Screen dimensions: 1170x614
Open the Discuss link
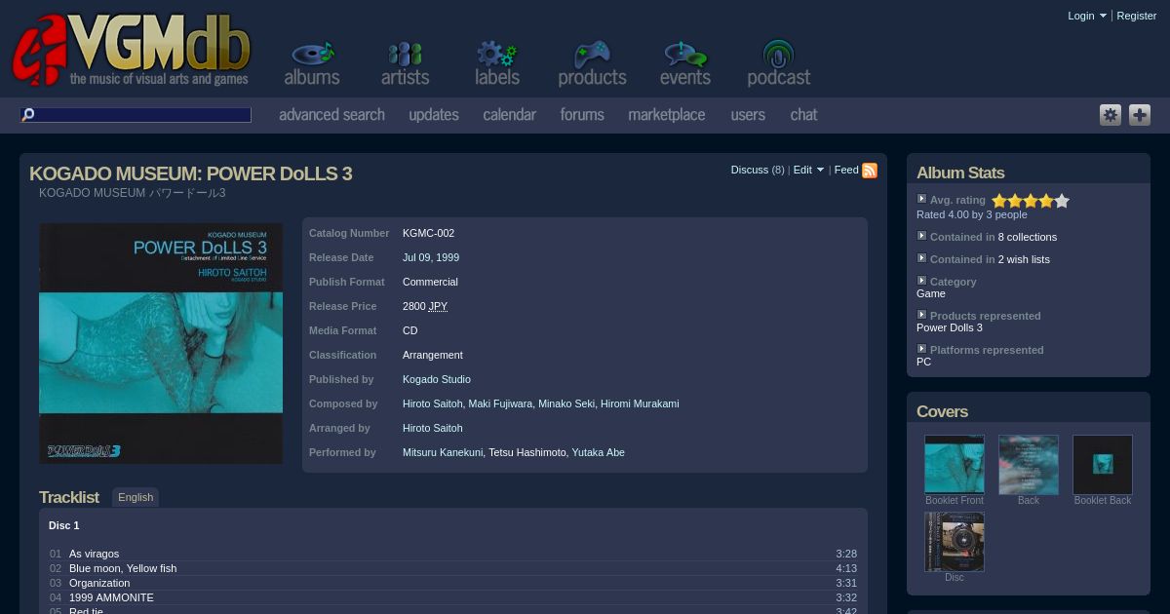click(x=750, y=170)
